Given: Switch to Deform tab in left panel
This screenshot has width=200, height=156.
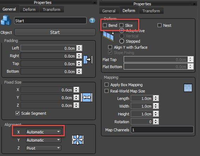Looking at the screenshot, I should pyautogui.click(x=29, y=10).
